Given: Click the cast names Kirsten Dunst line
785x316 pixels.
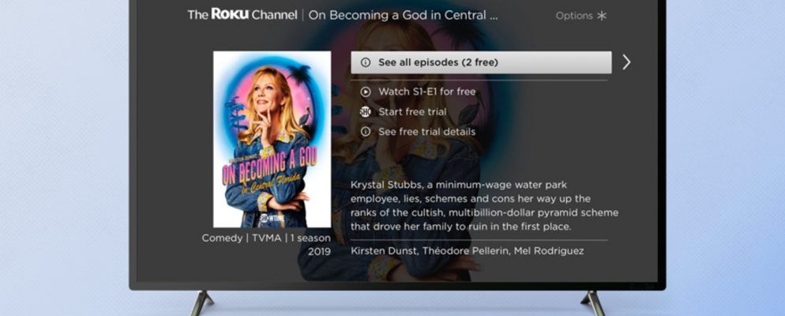Looking at the screenshot, I should coord(467,251).
